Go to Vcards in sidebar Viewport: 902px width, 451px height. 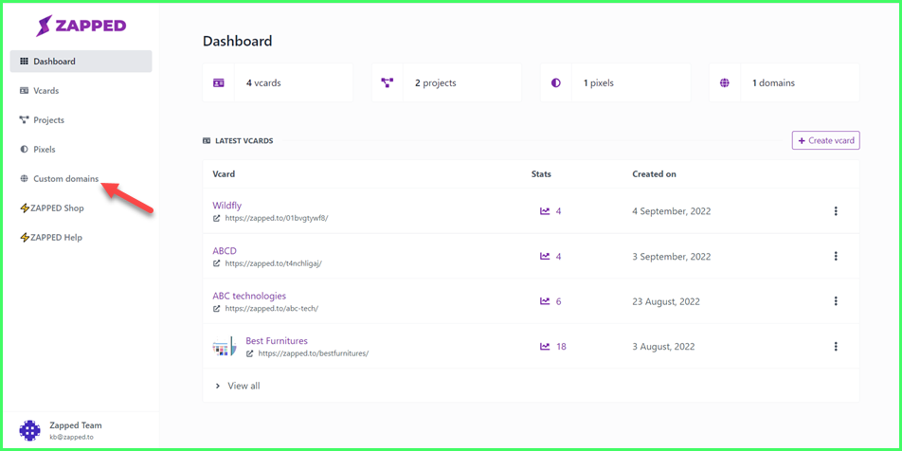(46, 91)
